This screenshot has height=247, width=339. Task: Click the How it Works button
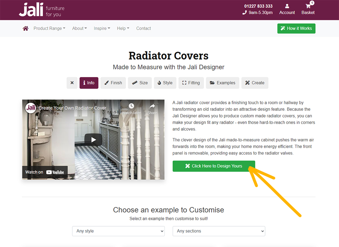pyautogui.click(x=296, y=28)
